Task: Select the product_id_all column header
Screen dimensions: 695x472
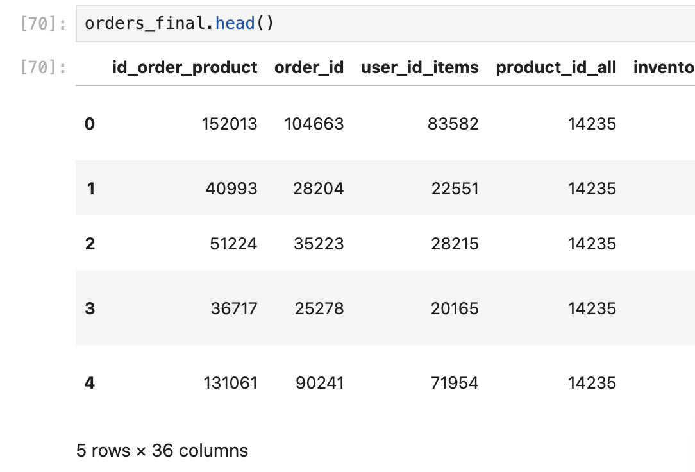Action: pos(556,67)
